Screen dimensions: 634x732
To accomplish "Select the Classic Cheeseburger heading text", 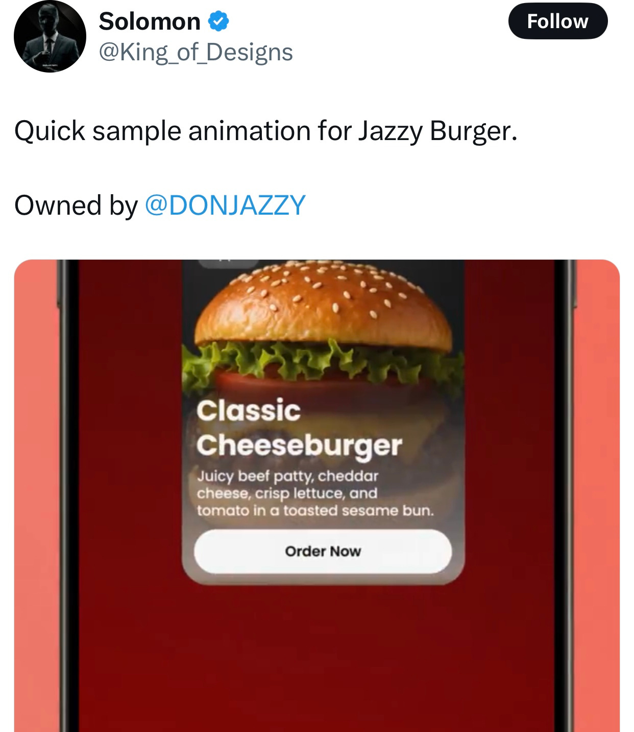I will (299, 428).
